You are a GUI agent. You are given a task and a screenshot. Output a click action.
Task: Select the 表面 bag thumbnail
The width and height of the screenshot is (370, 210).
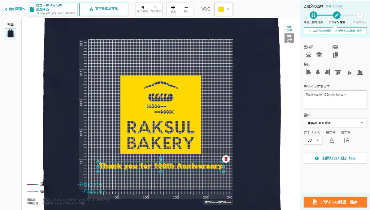11,33
